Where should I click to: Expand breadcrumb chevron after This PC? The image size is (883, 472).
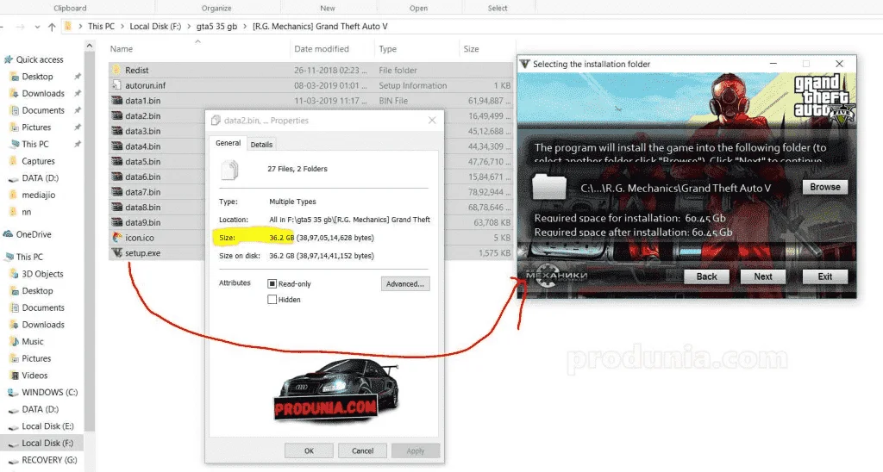122,27
